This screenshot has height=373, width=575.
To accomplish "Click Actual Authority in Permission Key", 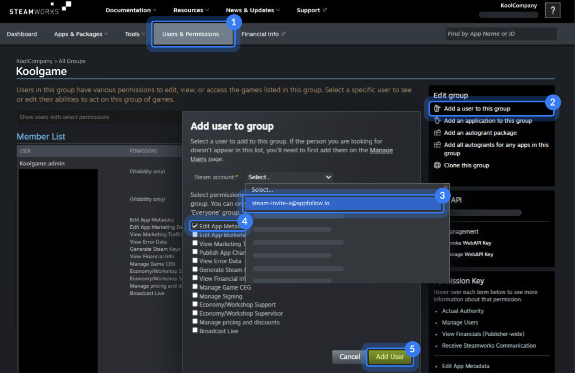I will [463, 311].
